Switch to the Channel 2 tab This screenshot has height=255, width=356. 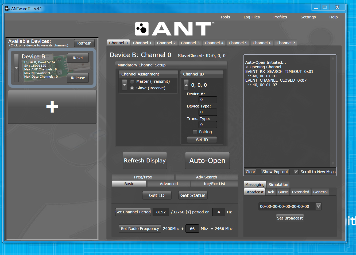166,43
